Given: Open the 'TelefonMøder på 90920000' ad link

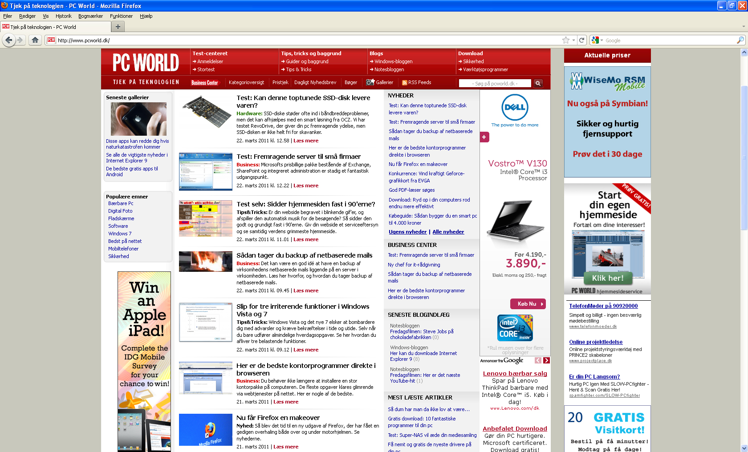Looking at the screenshot, I should coord(603,306).
